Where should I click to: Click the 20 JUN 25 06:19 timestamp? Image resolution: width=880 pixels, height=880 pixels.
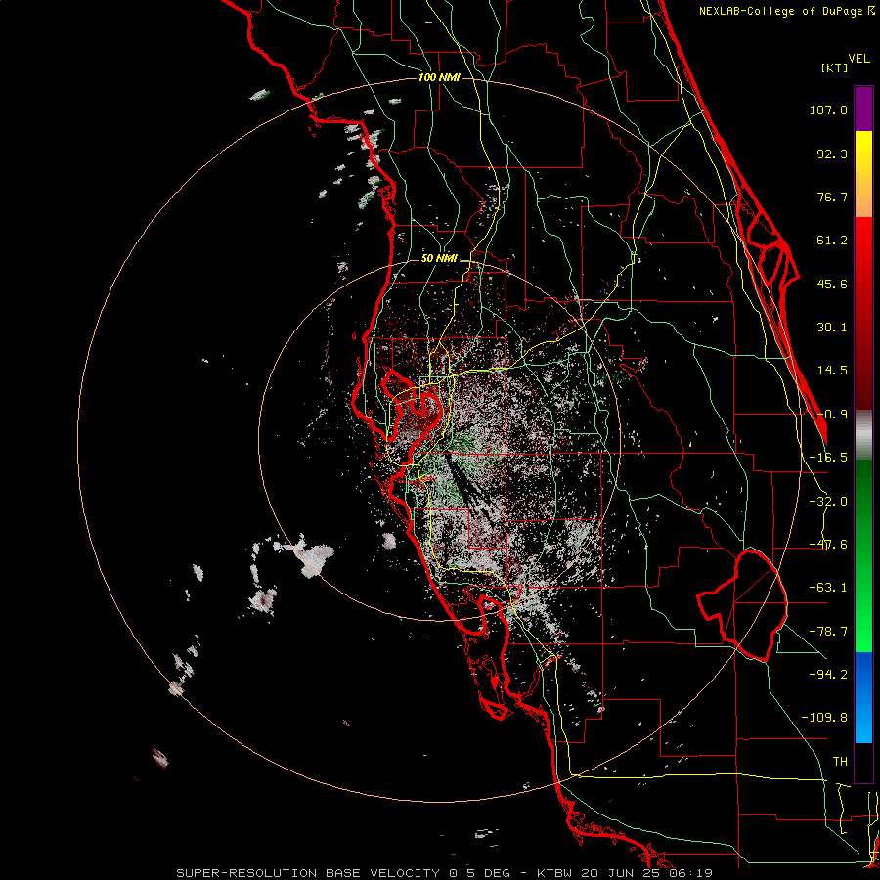647,873
